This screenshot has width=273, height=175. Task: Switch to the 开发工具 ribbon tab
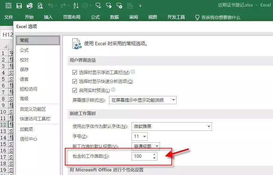click(176, 17)
